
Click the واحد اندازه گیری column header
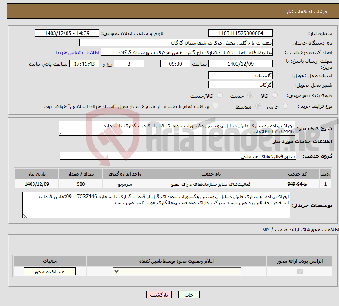[125, 174]
